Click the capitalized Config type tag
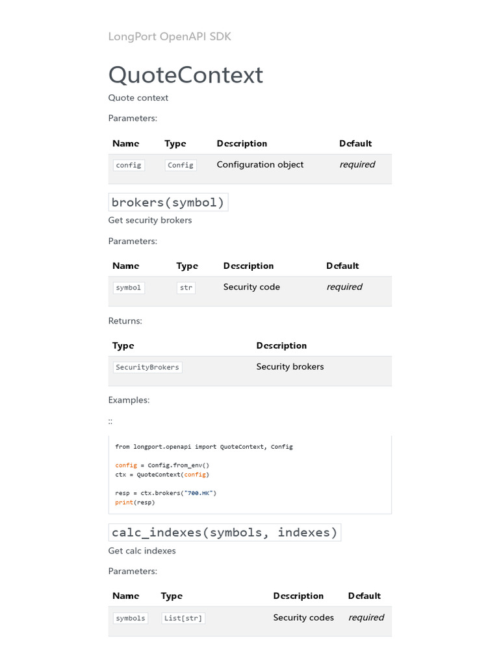This screenshot has width=499, height=665. [x=181, y=165]
